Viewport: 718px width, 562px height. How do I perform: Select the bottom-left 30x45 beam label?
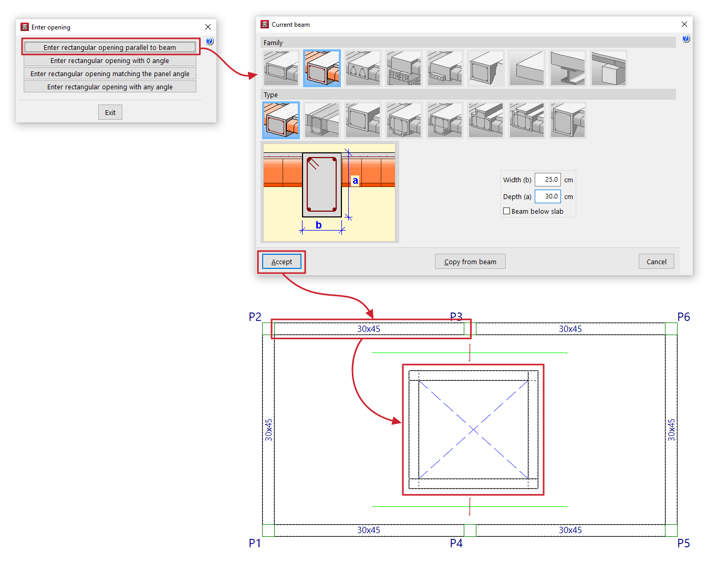click(x=369, y=530)
